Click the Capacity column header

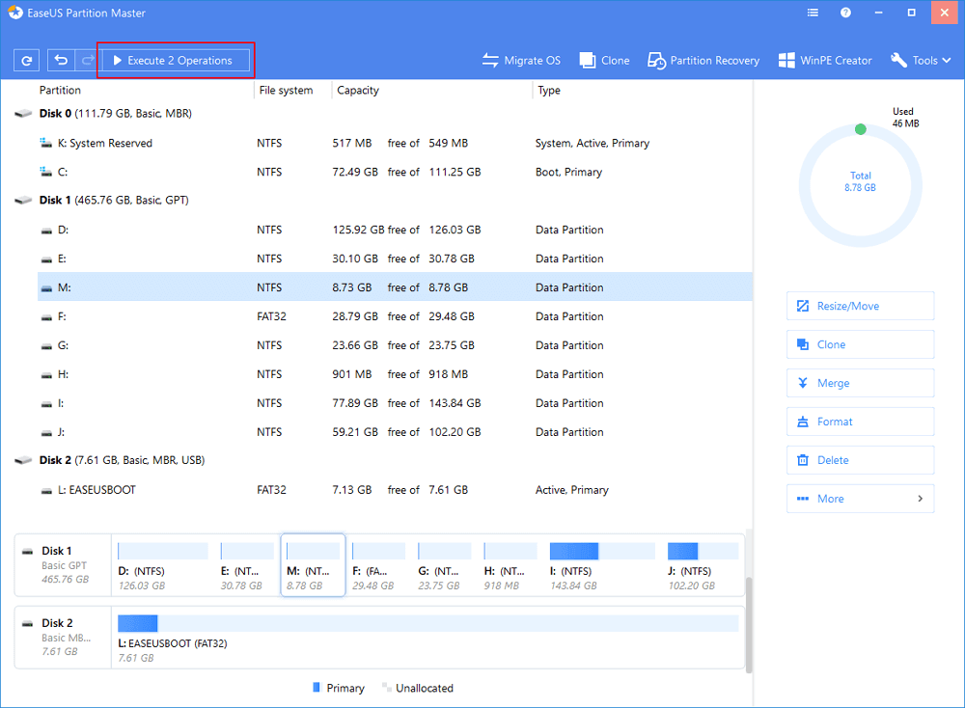(358, 91)
